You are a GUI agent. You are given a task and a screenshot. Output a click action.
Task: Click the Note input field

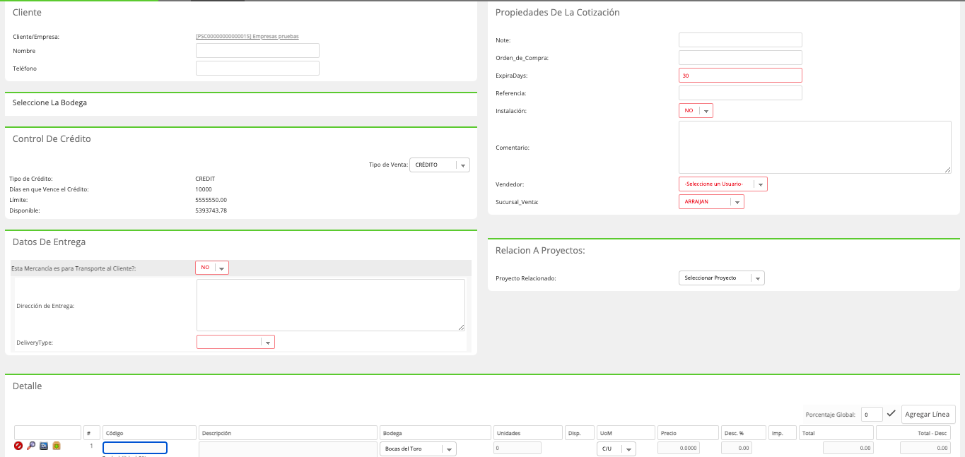[x=740, y=40]
